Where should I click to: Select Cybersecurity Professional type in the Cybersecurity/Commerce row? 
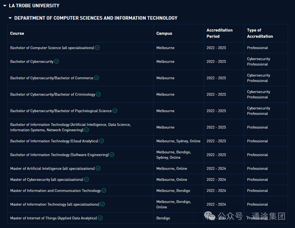pyautogui.click(x=258, y=78)
